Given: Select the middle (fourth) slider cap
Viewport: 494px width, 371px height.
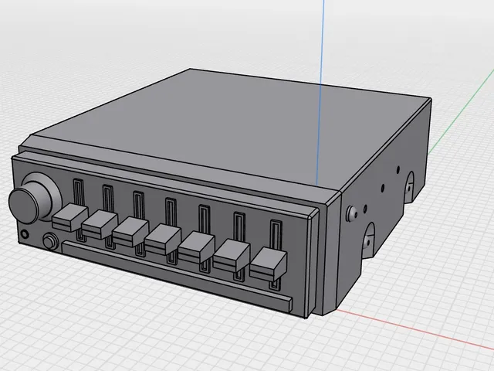Looking at the screenshot, I should coord(163,239).
